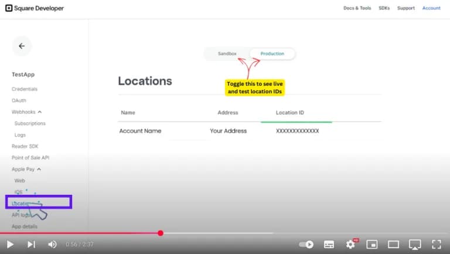The height and width of the screenshot is (254, 450).
Task: Click the TestApp application name
Action: coord(23,74)
